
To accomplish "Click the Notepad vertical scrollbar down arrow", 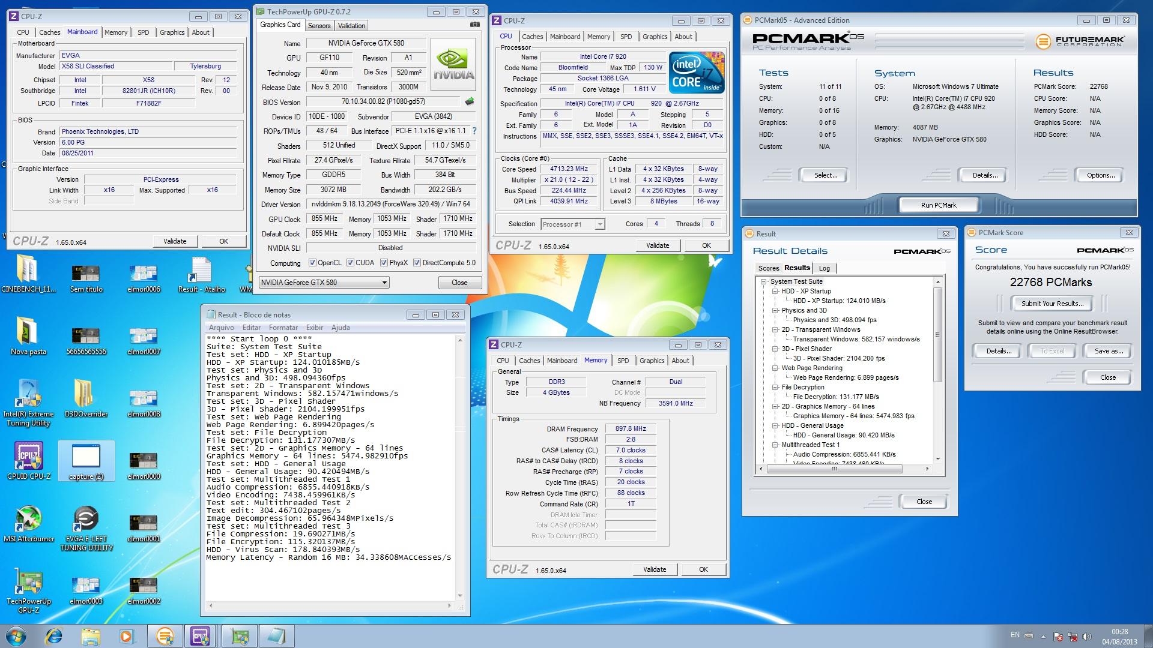I will 460,596.
